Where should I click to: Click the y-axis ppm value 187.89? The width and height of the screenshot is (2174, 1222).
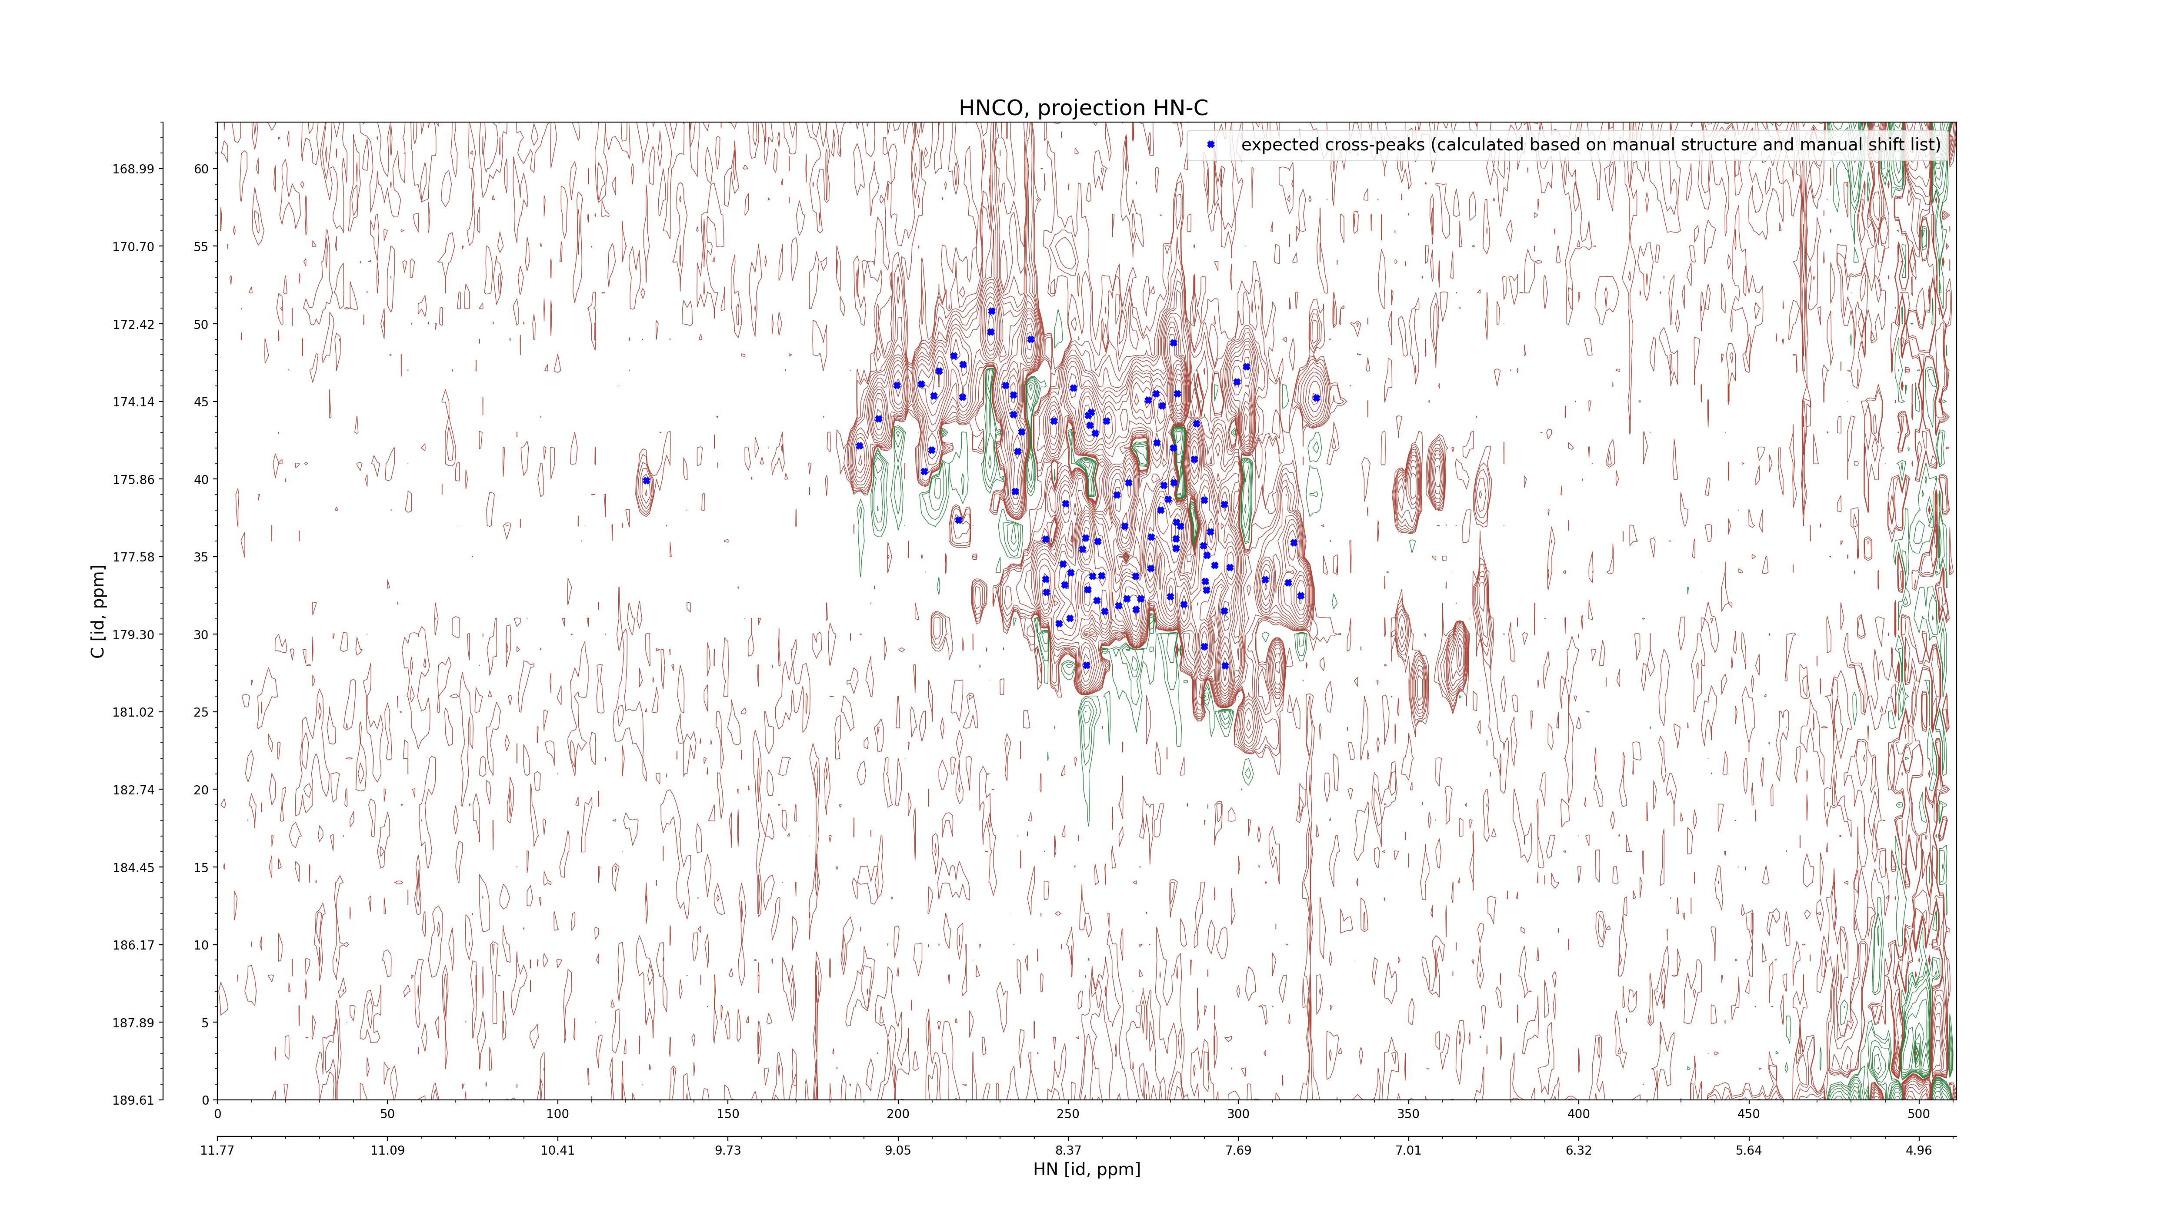pos(133,1022)
